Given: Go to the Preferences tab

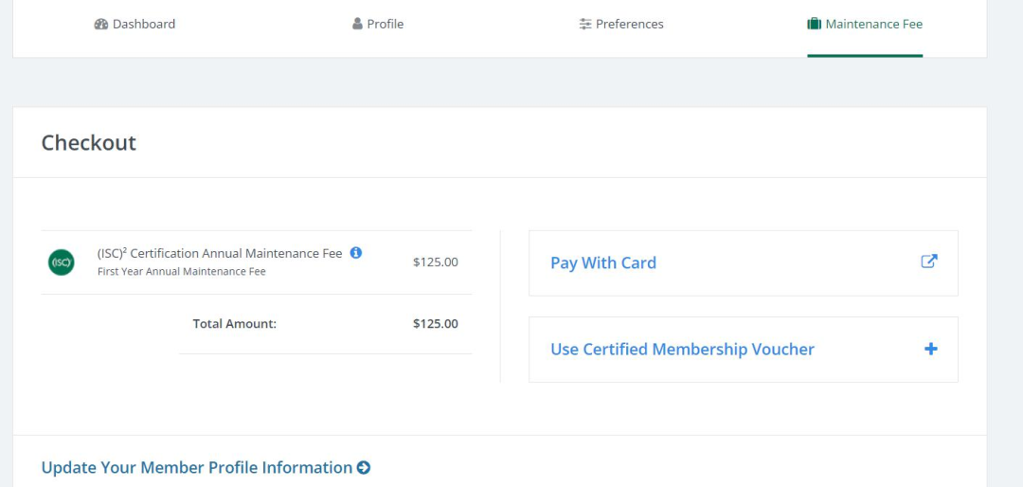Looking at the screenshot, I should tap(621, 24).
